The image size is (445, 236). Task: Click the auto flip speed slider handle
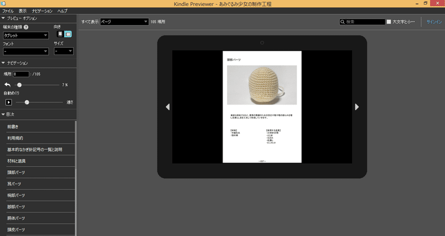[27, 102]
